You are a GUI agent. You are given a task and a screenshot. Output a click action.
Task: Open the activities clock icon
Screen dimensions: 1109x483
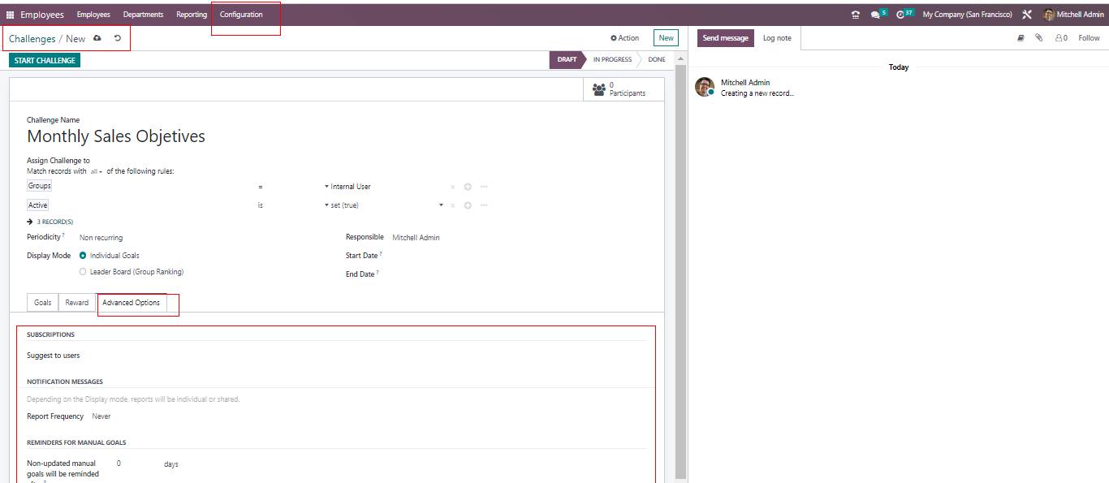point(901,15)
